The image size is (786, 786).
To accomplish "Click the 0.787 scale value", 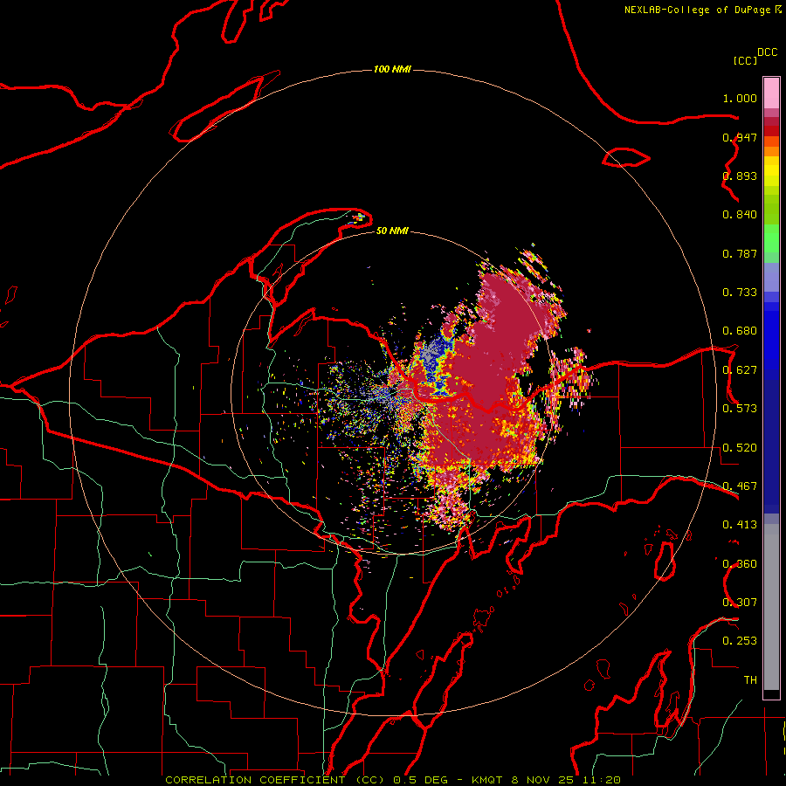I will 740,253.
